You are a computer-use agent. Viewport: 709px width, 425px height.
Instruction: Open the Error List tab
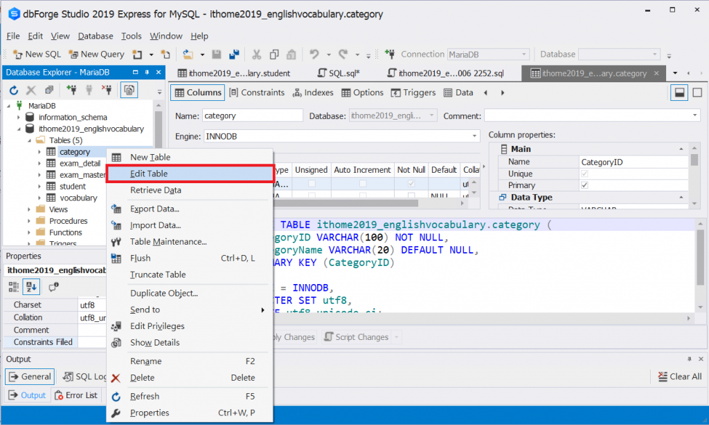pyautogui.click(x=76, y=395)
